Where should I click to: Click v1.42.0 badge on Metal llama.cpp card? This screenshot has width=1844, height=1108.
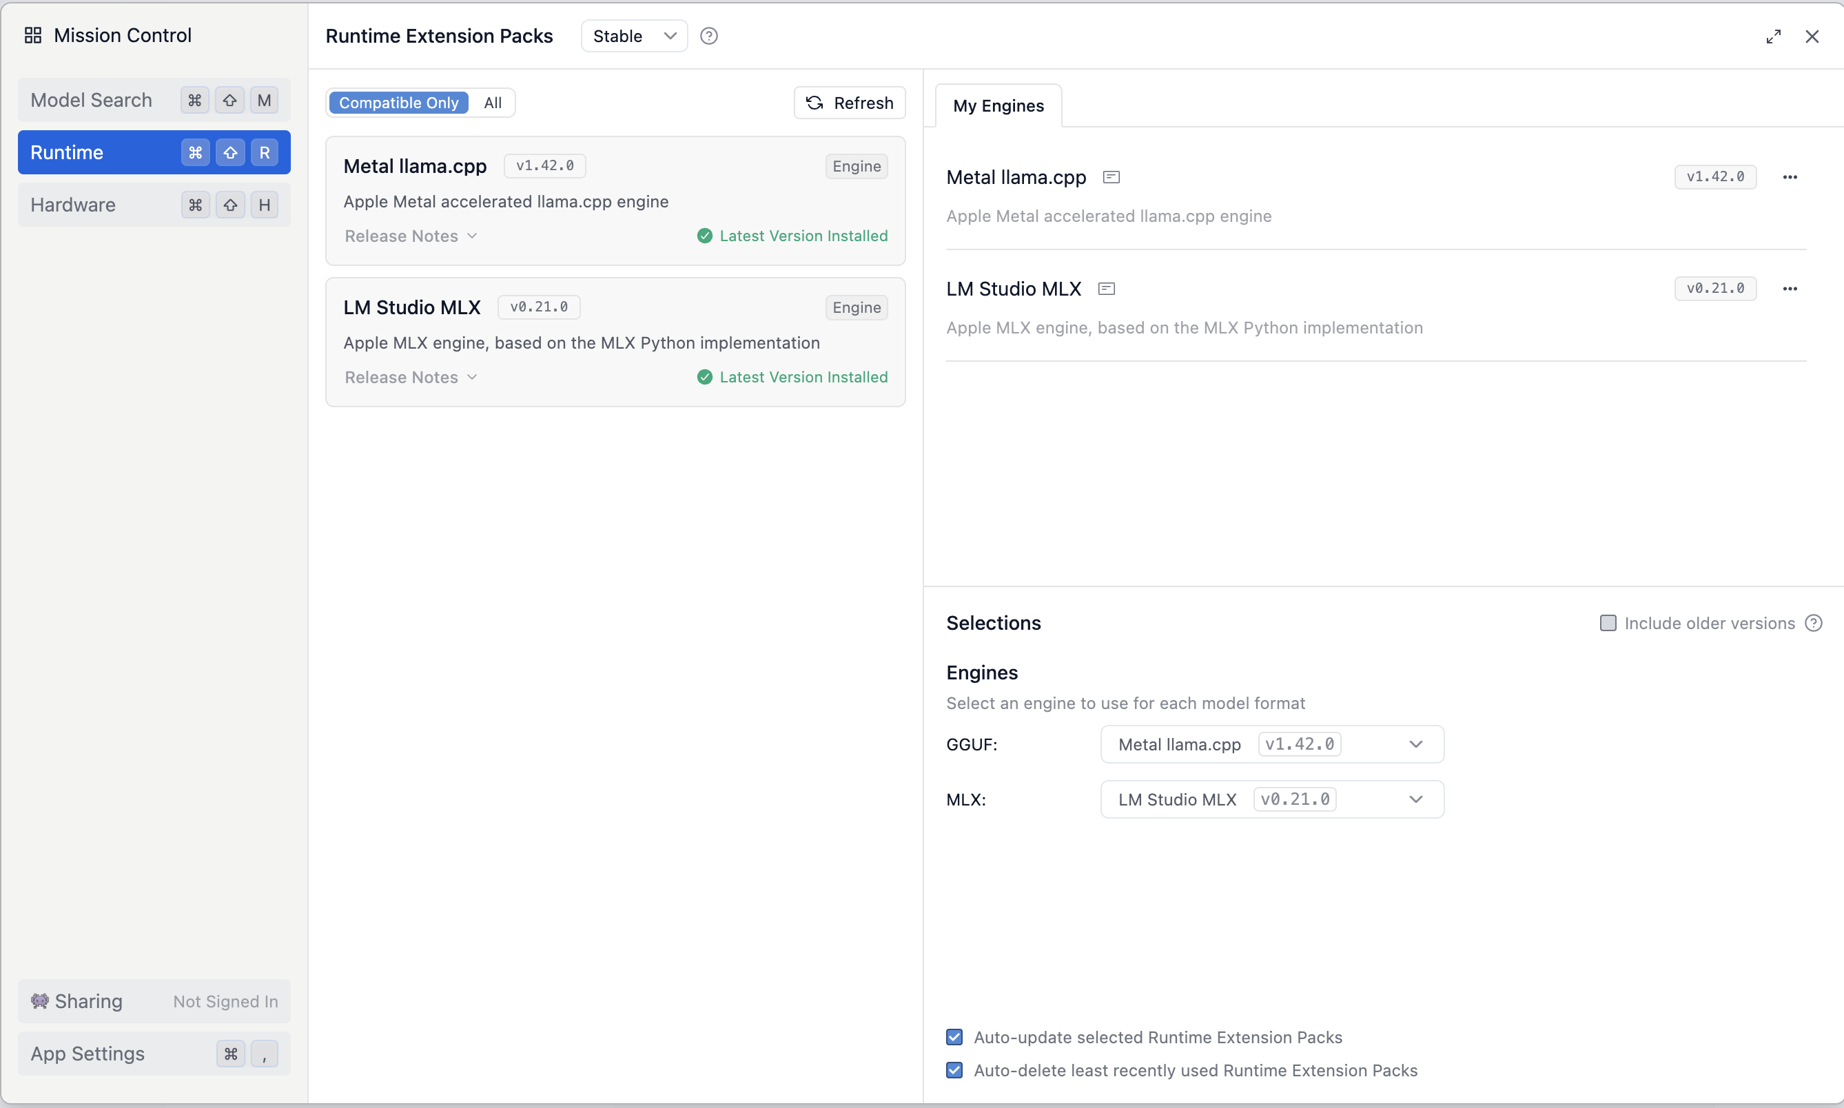(x=544, y=166)
